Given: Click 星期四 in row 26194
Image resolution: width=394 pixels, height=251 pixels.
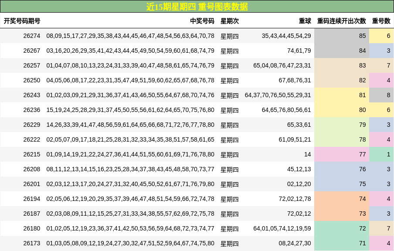Looking at the screenshot, I should pos(230,199).
